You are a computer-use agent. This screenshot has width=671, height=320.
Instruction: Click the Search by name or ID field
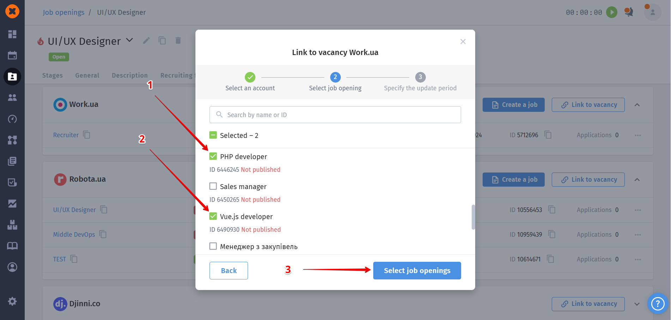[x=335, y=115]
